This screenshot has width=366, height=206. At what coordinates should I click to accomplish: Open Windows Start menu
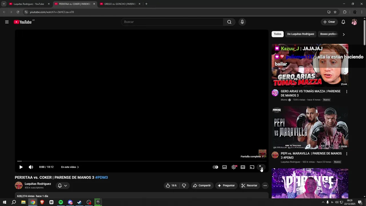coord(5,202)
